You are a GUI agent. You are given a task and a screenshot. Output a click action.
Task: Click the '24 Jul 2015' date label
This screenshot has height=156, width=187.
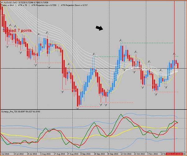32,154
